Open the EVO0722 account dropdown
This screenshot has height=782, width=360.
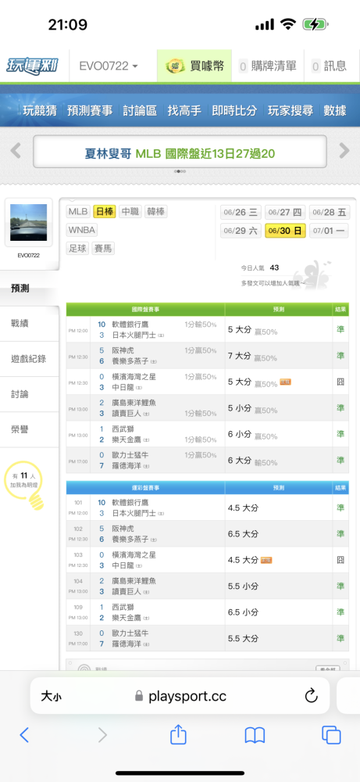click(x=109, y=66)
